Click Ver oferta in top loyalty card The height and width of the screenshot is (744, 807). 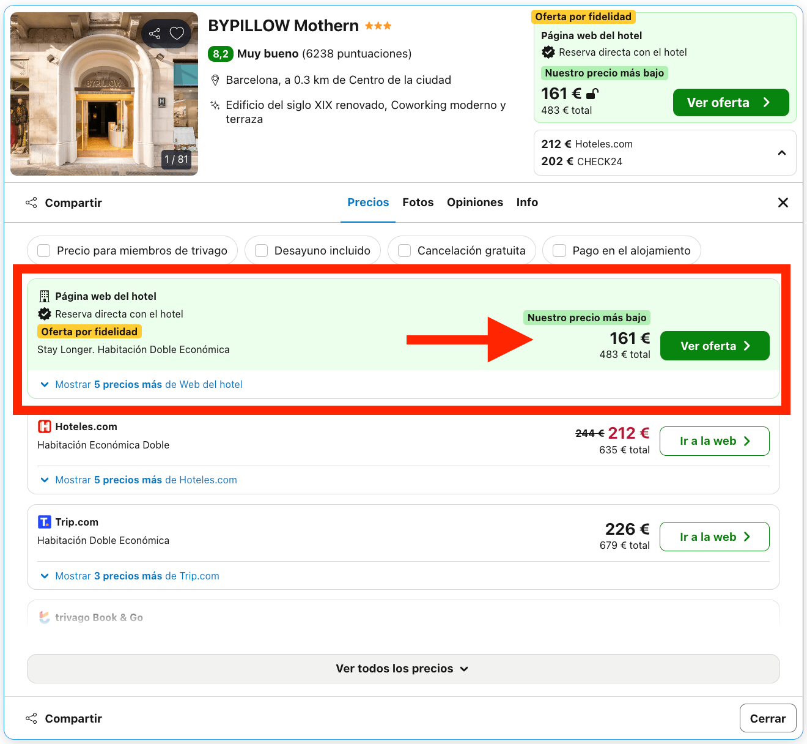pos(731,103)
